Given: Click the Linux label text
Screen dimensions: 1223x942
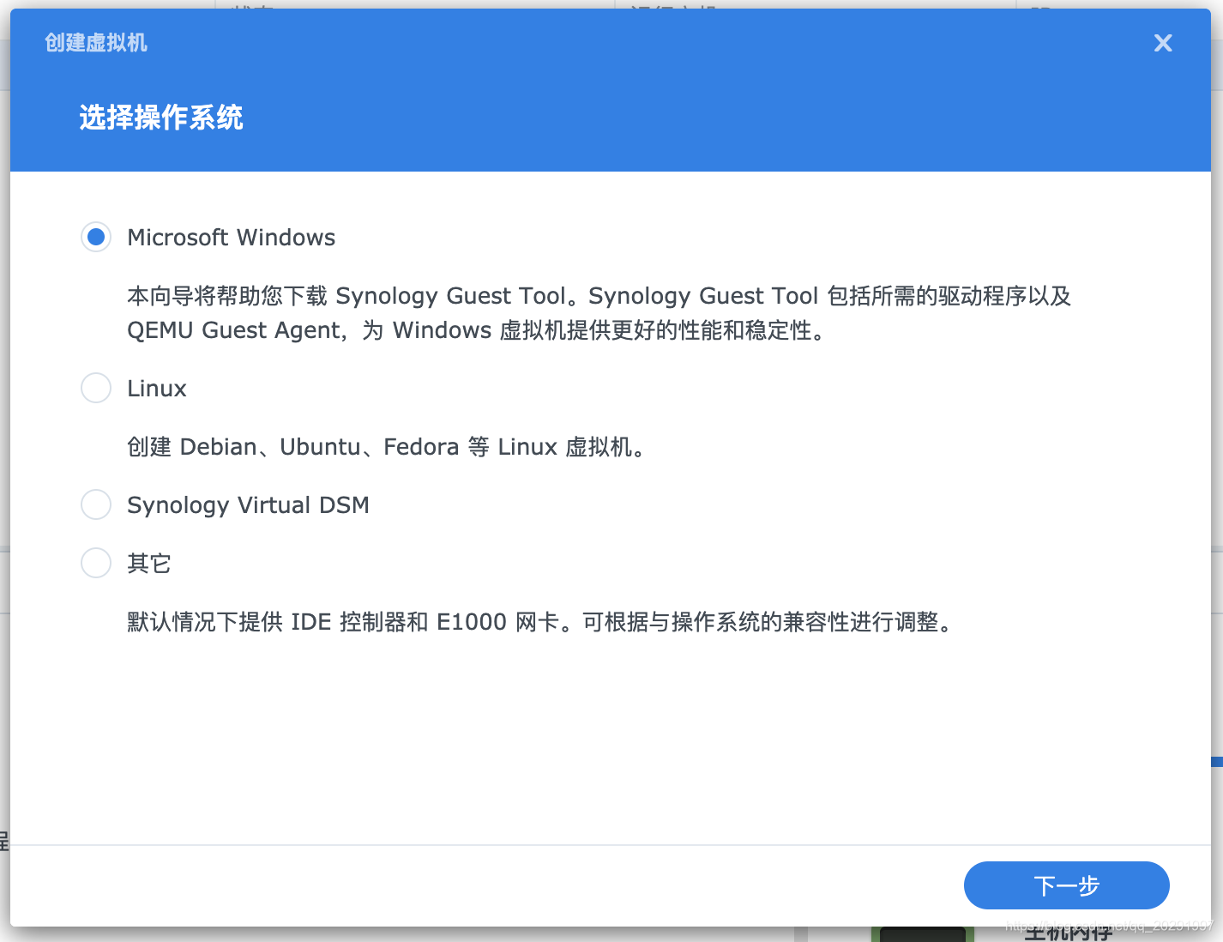Looking at the screenshot, I should (157, 389).
